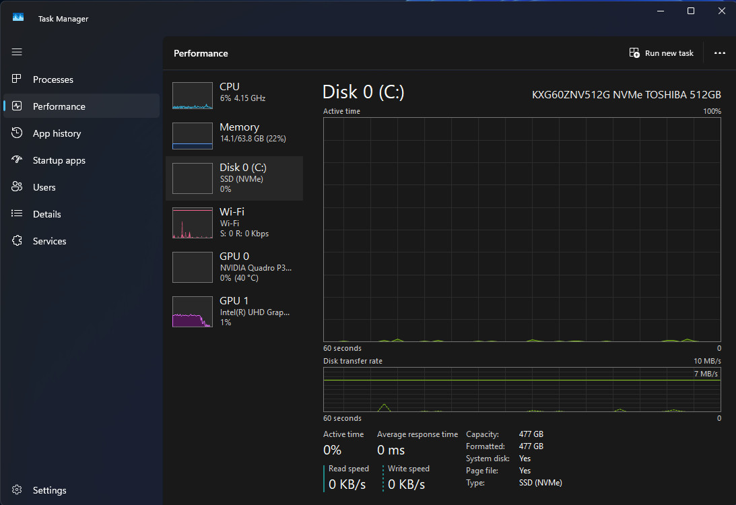Toggle the hamburger navigation menu
The width and height of the screenshot is (736, 505).
click(17, 52)
